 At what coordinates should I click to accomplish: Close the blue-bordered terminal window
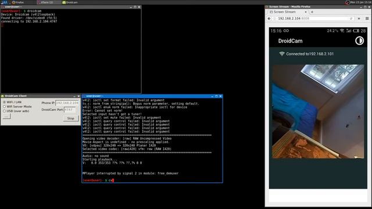click(x=220, y=96)
